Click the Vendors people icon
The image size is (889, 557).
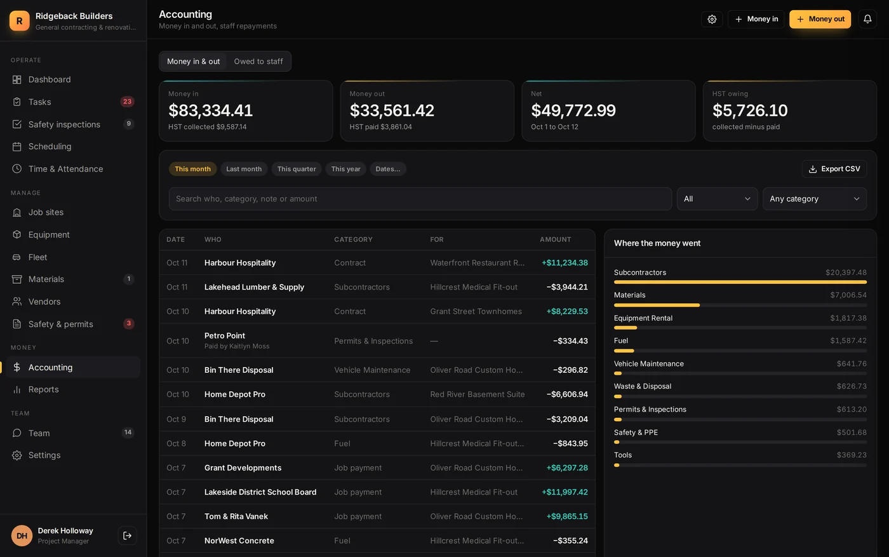(17, 302)
